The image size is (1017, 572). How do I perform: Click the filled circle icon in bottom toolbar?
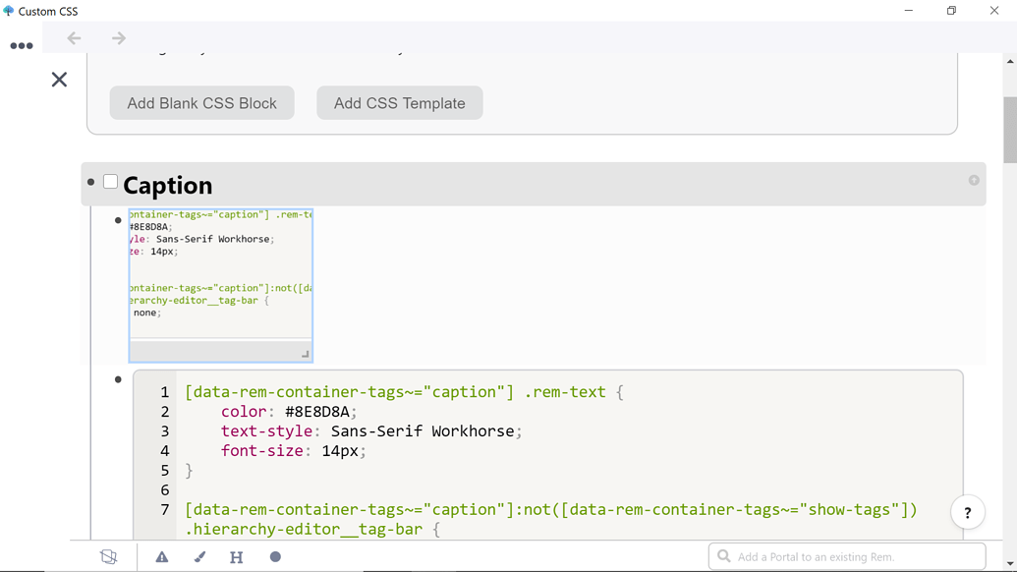[275, 557]
